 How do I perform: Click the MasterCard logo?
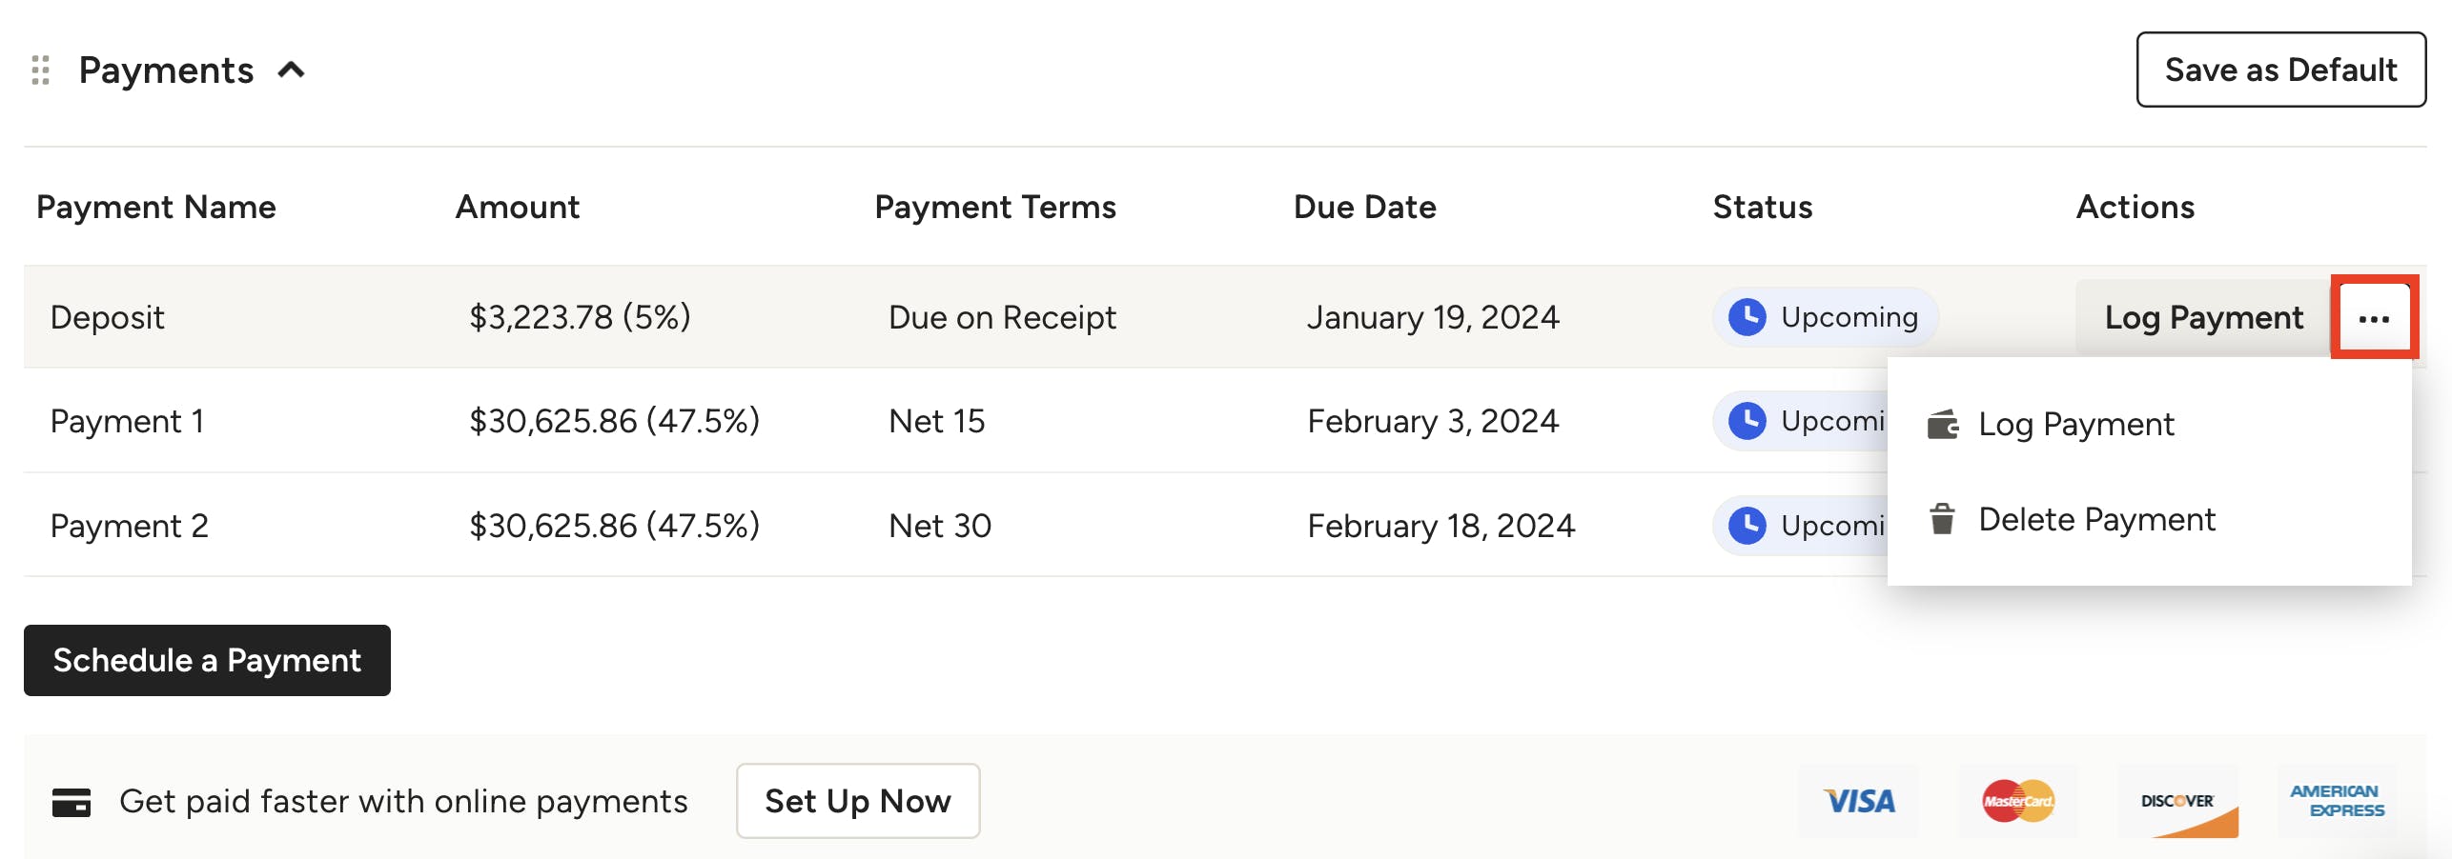pos(2017,801)
